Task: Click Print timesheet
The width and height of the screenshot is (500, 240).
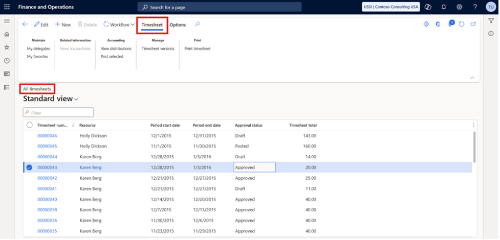Action: [x=198, y=49]
